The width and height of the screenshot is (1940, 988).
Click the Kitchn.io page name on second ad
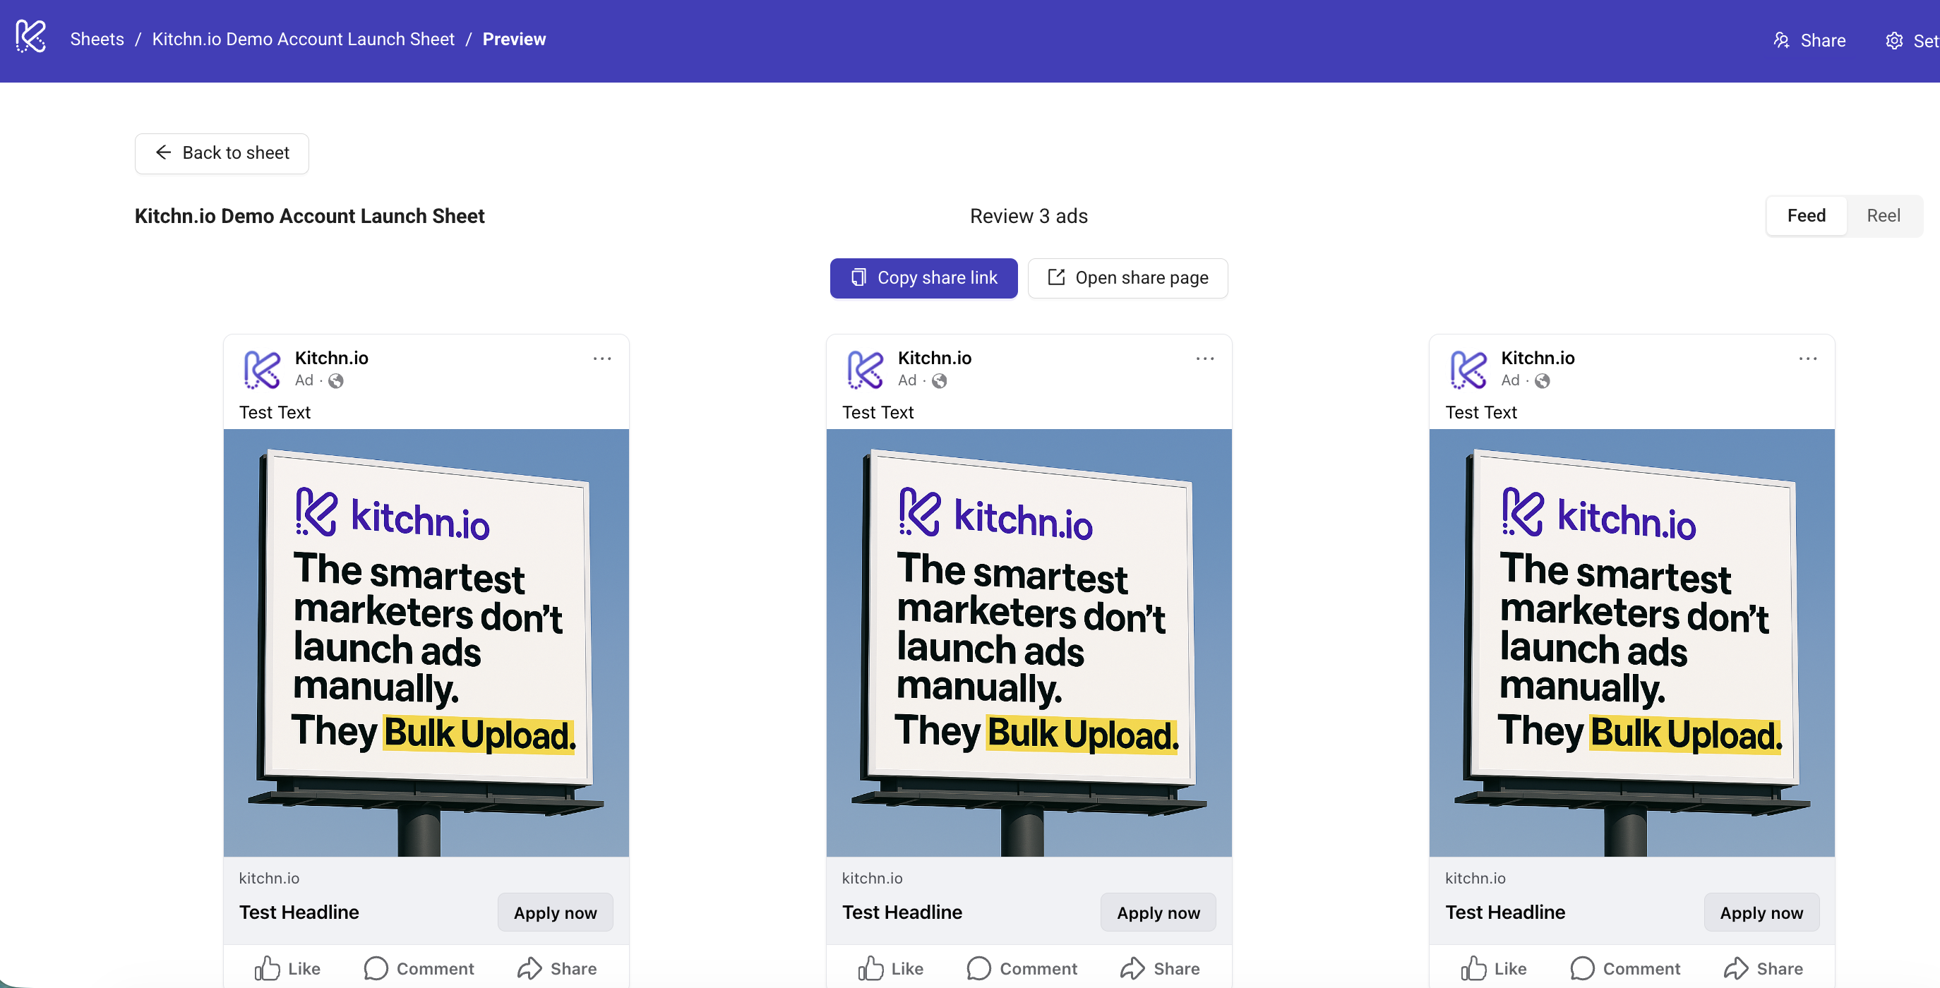pyautogui.click(x=935, y=358)
